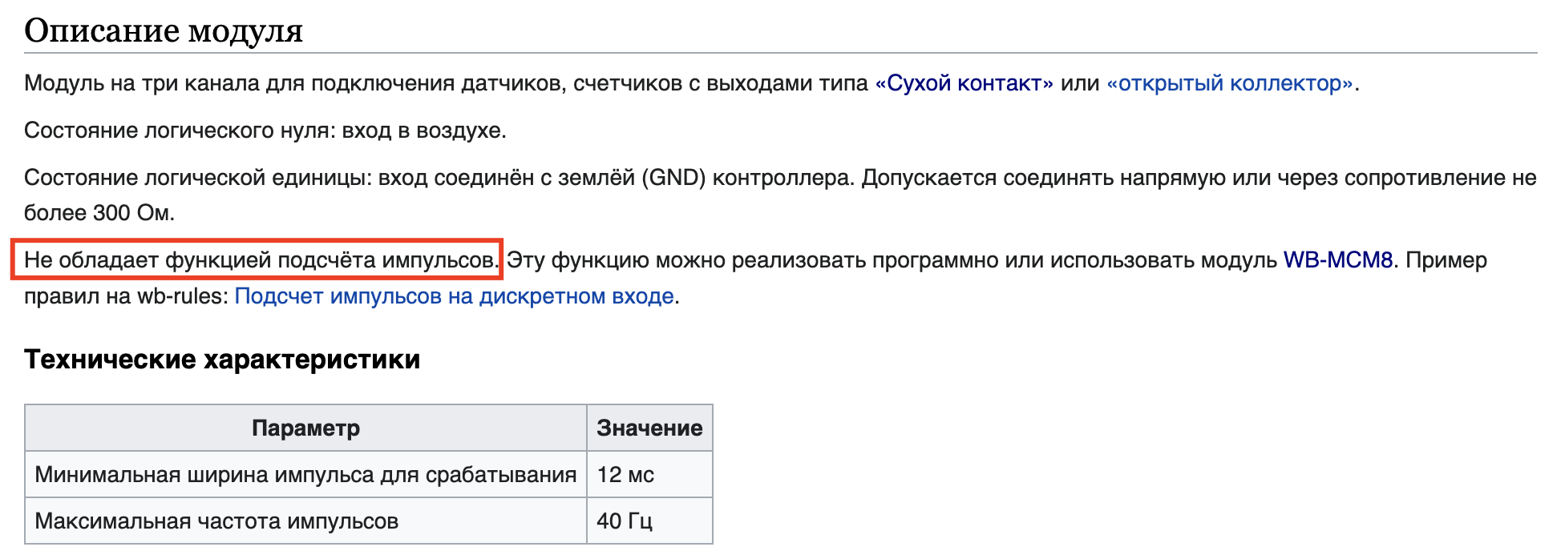The height and width of the screenshot is (559, 1565).
Task: Open link Подсчет импульсов на дискретном входе
Action: 454,296
